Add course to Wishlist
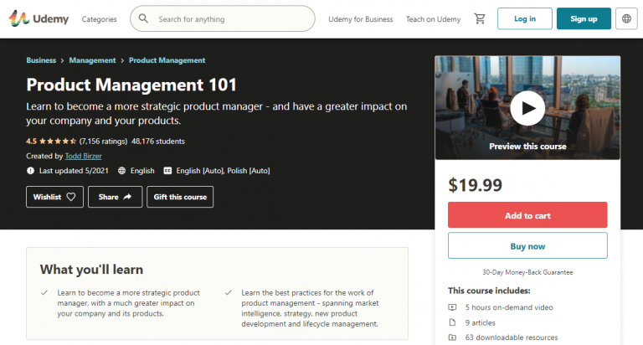The height and width of the screenshot is (345, 643). (54, 197)
